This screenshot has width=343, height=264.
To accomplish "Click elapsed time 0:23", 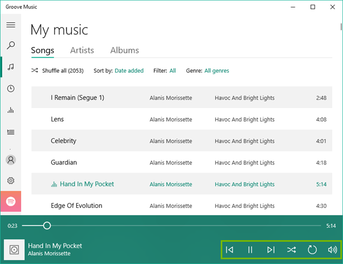I will pos(12,226).
